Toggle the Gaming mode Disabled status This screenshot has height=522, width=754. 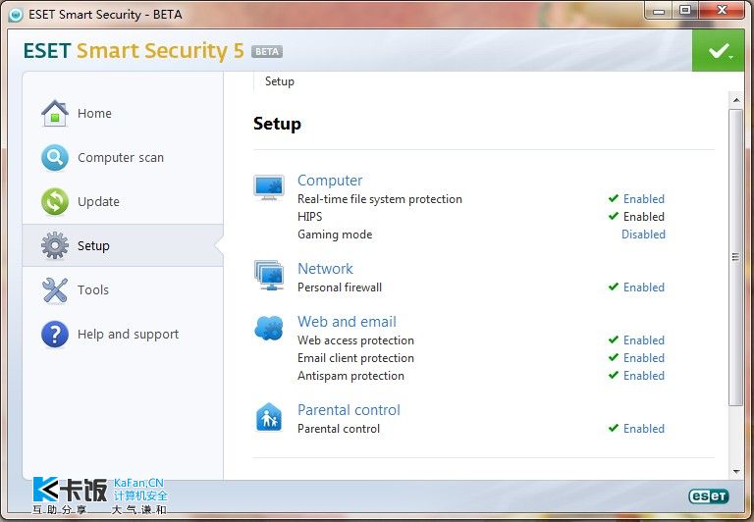643,235
